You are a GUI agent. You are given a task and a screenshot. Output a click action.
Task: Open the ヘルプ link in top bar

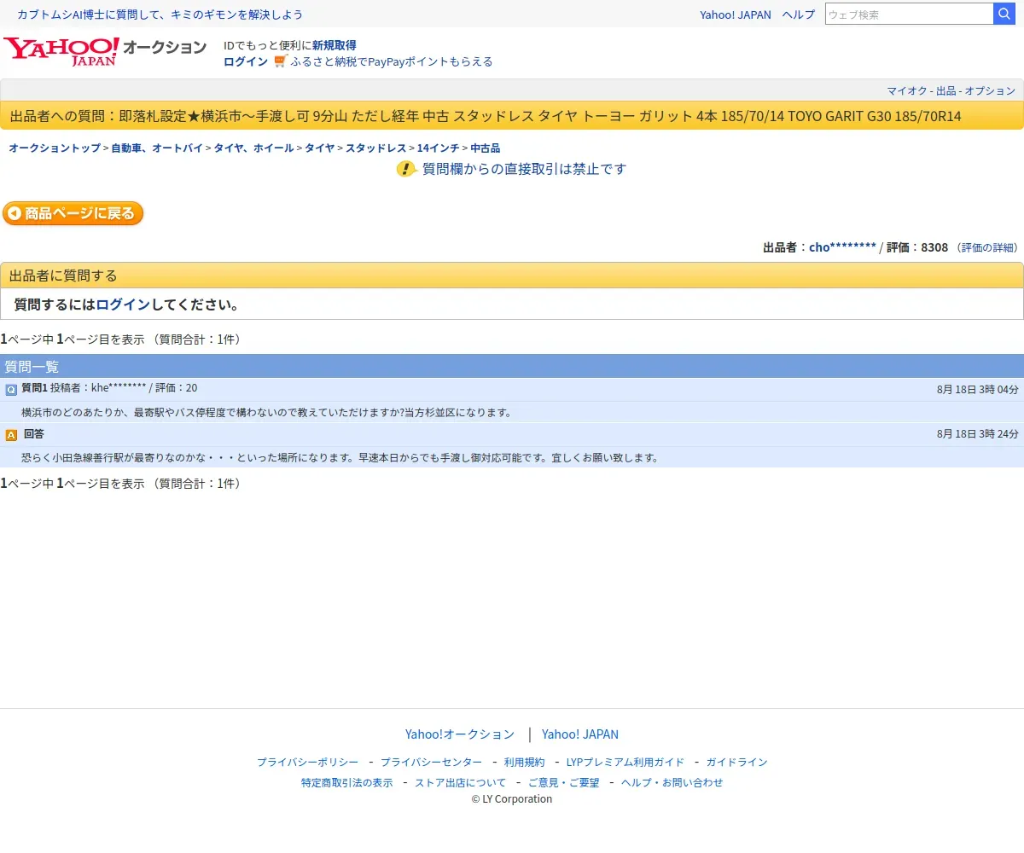click(x=799, y=15)
